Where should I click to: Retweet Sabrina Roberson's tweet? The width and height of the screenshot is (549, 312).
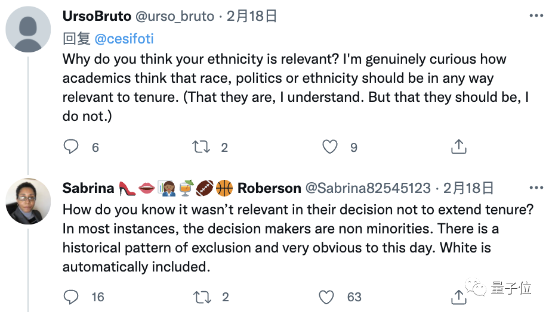[x=201, y=296]
